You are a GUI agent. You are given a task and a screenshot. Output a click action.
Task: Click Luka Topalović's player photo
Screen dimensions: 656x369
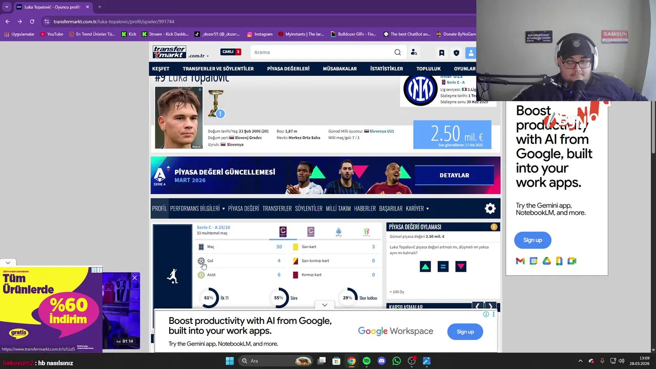[x=179, y=118]
